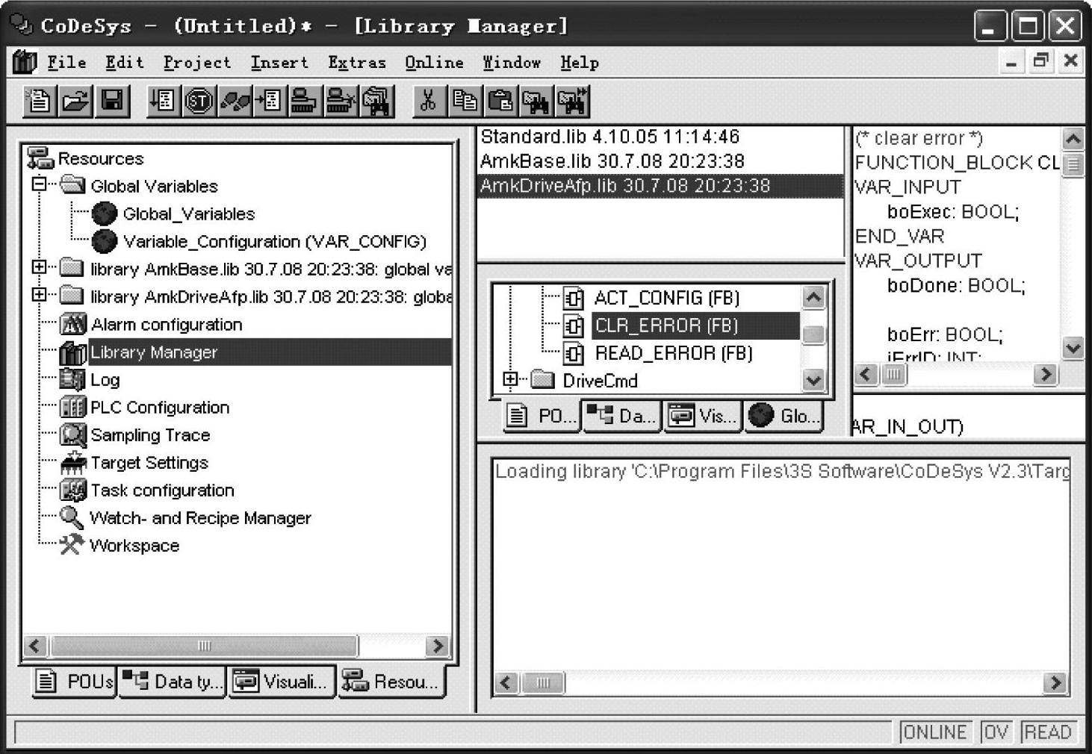Click right arrow of Resources tree scrollbar
1092x754 pixels.
tap(438, 646)
